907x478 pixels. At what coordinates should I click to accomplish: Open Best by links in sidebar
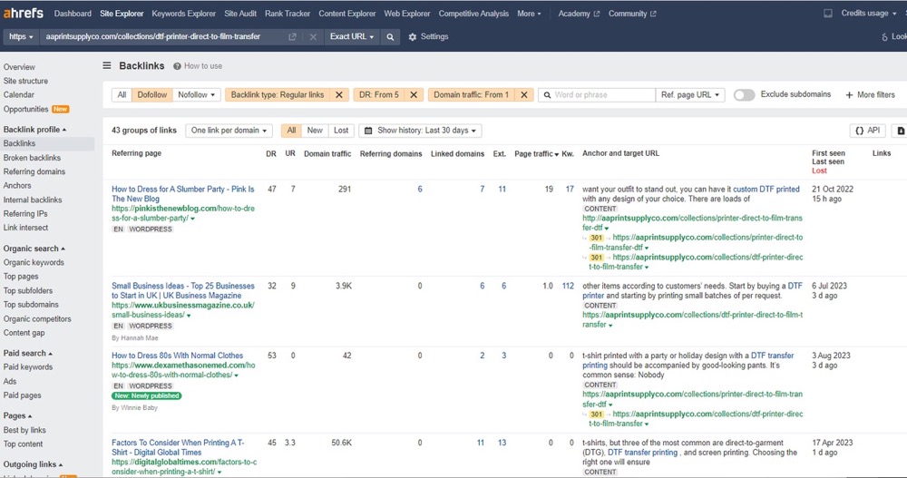[x=24, y=430]
